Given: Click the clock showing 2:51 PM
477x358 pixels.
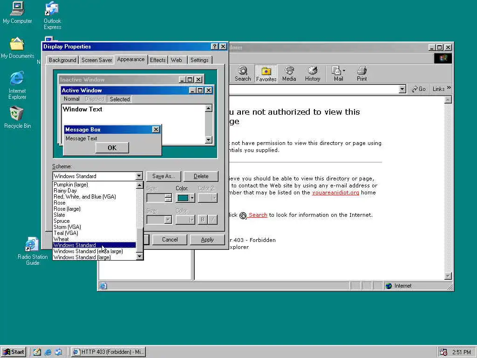Looking at the screenshot, I should [x=462, y=352].
